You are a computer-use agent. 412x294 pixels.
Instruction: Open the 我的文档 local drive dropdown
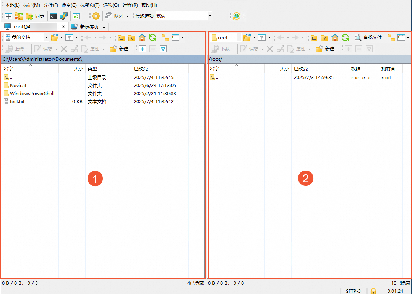(46, 37)
